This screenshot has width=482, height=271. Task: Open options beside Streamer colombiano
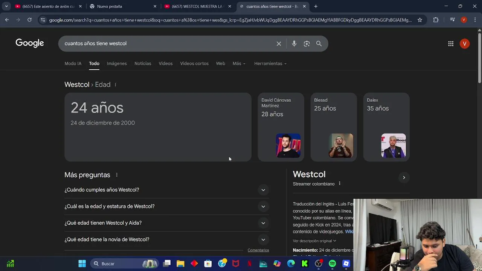coord(339,184)
